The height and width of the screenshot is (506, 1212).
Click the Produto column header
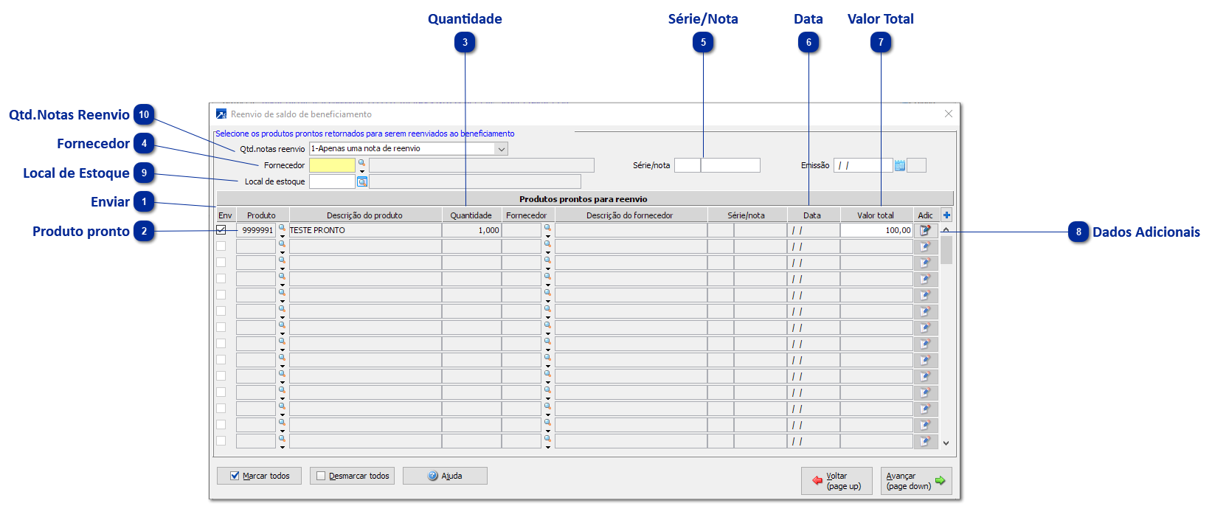point(261,215)
